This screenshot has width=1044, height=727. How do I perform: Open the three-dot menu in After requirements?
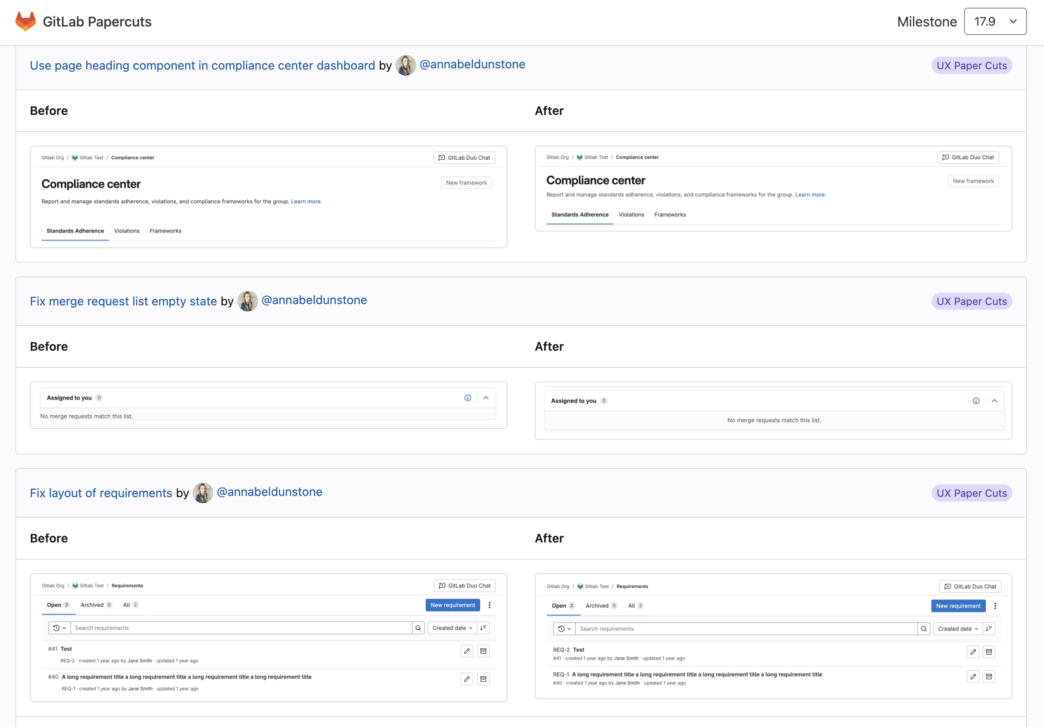(995, 606)
